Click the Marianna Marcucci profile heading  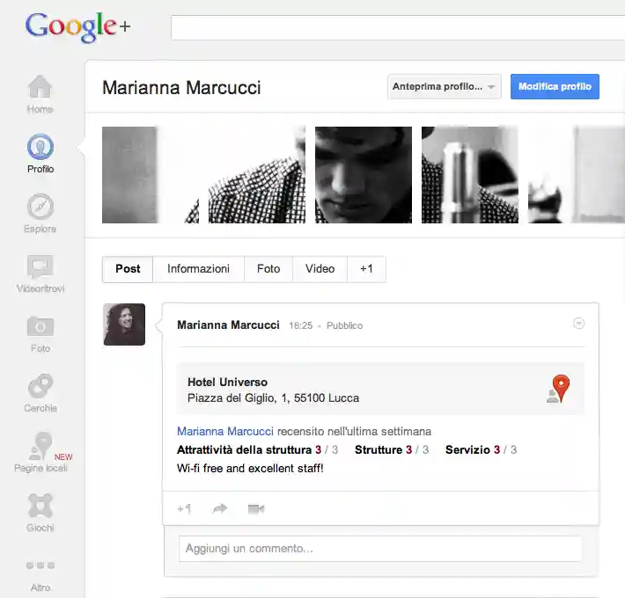click(x=181, y=88)
